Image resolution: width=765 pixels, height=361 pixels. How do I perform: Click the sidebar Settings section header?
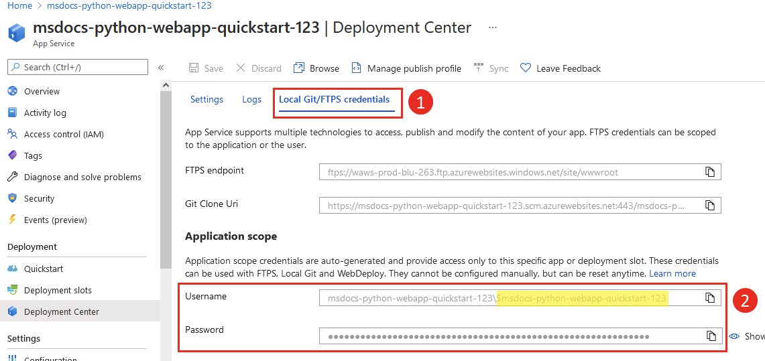pyautogui.click(x=24, y=338)
